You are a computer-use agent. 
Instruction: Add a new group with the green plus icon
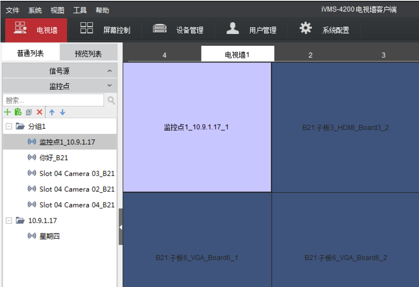pyautogui.click(x=8, y=112)
